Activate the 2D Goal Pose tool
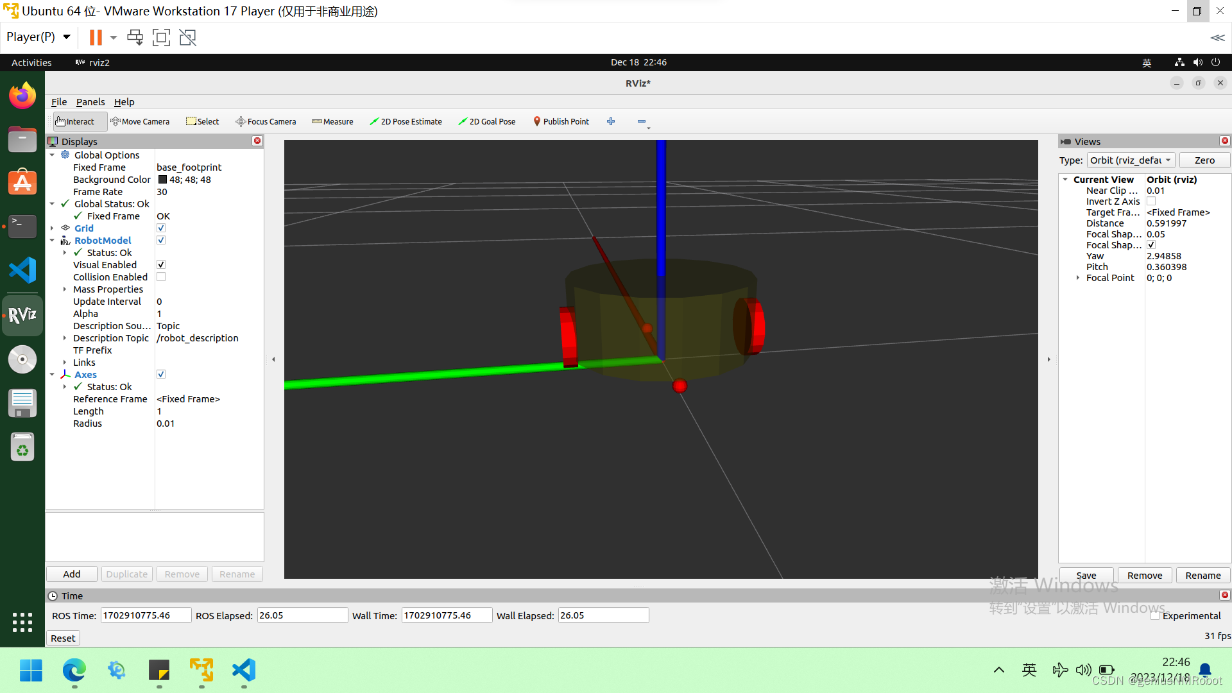 tap(487, 121)
